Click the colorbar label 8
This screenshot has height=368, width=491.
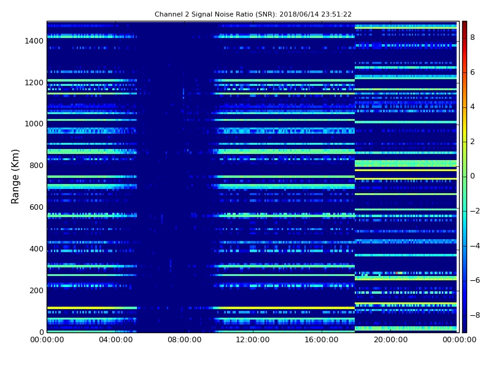click(473, 37)
